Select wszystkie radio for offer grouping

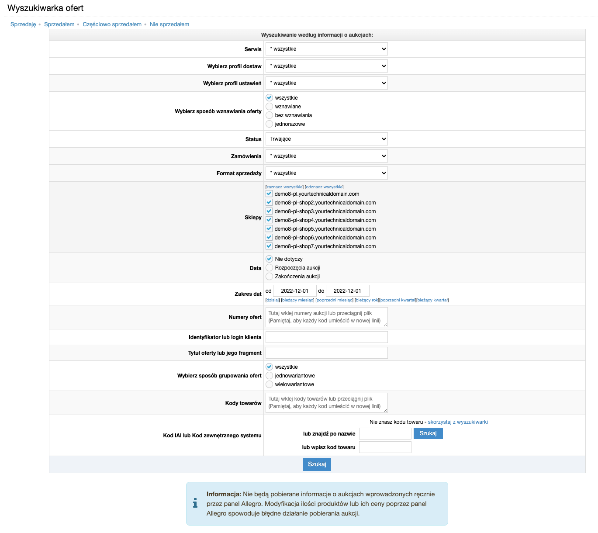coord(270,367)
